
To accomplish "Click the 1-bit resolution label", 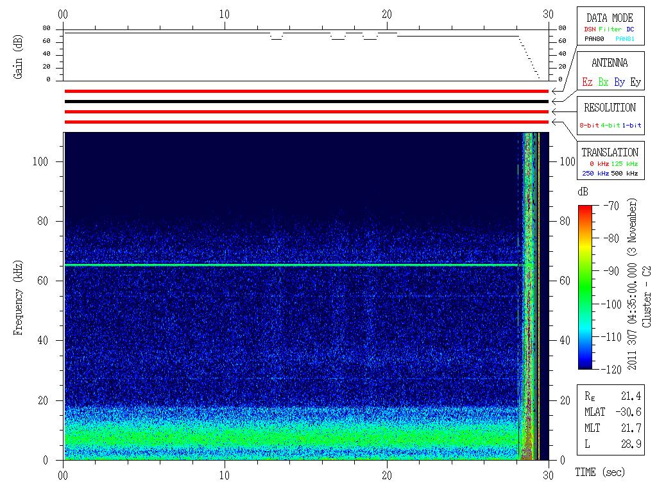I will 632,126.
